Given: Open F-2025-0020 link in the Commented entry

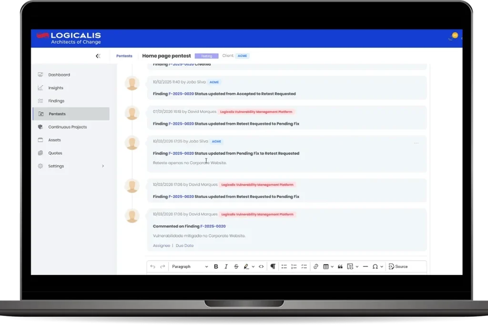Looking at the screenshot, I should pos(213,226).
